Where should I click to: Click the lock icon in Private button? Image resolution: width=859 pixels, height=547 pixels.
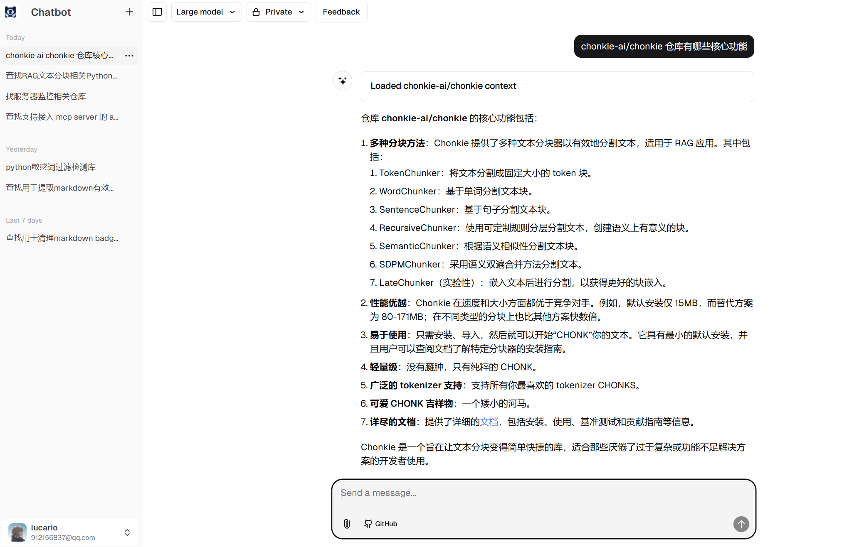(x=256, y=12)
